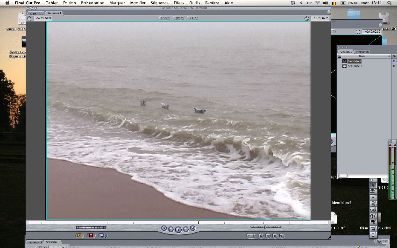Click the blue Replace edit button in the Canvas

(103, 235)
